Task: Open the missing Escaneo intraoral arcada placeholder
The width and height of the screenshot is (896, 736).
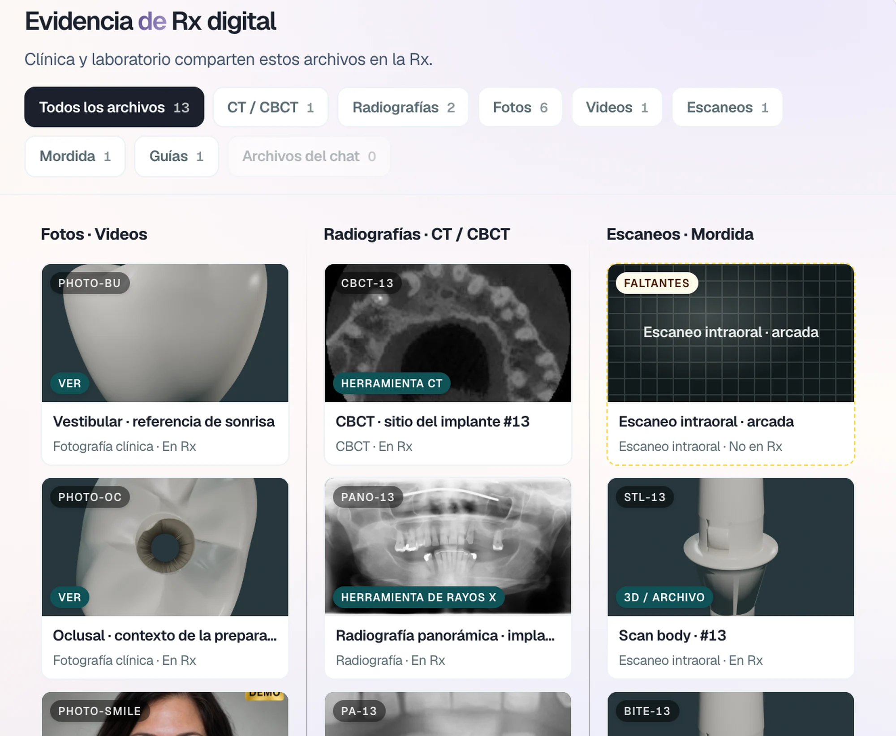Action: [731, 333]
